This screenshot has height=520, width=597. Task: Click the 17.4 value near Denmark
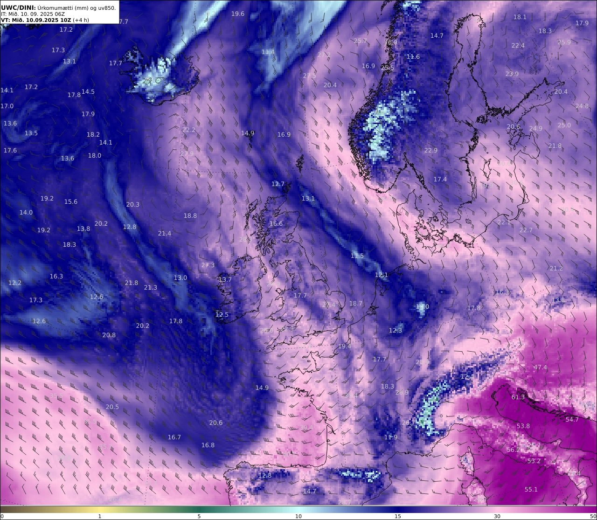click(440, 180)
